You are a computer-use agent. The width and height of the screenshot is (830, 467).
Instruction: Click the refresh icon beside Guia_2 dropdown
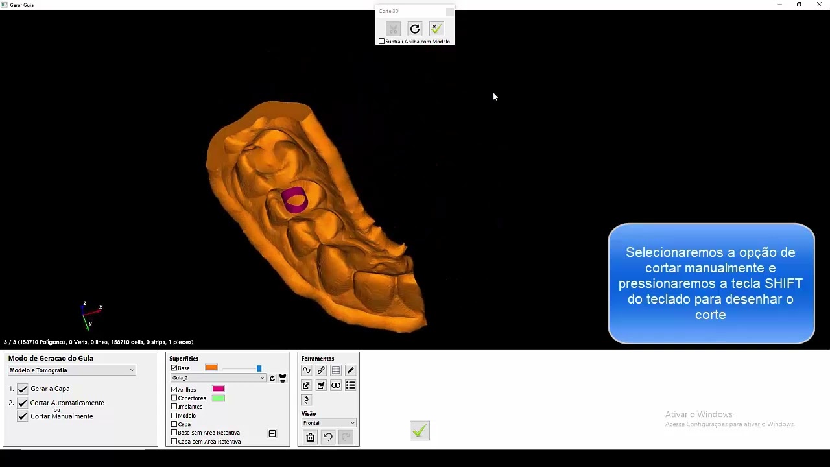tap(272, 378)
